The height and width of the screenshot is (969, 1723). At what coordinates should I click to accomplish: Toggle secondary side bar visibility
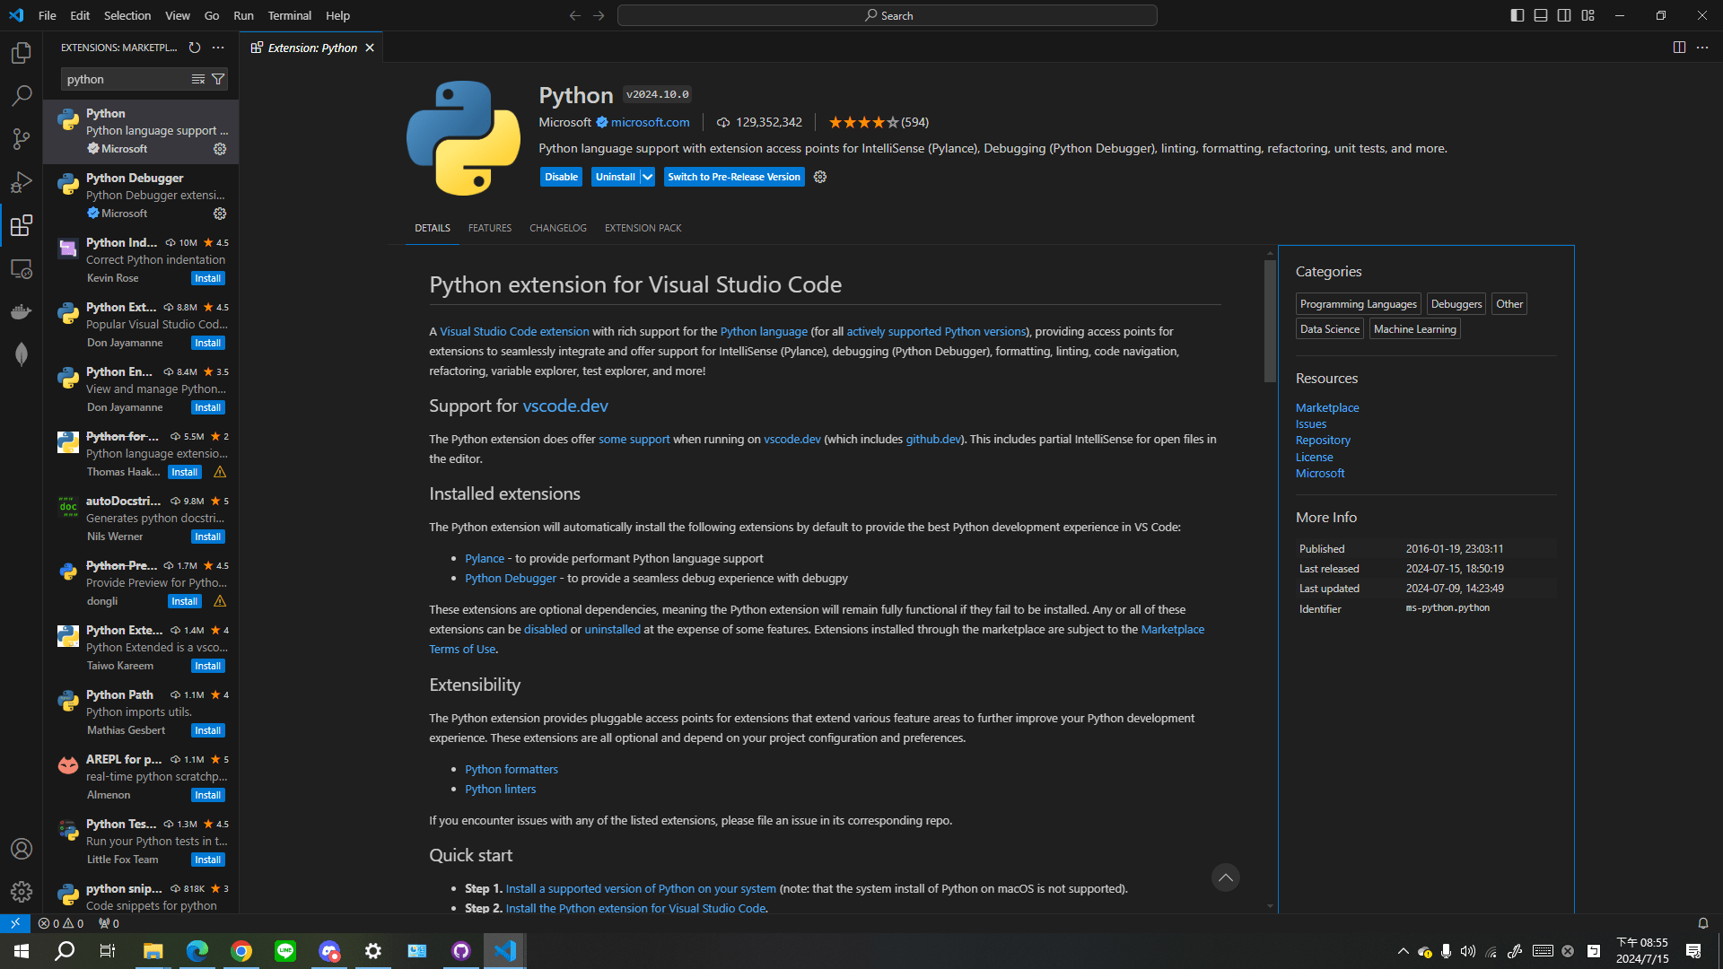click(x=1564, y=15)
